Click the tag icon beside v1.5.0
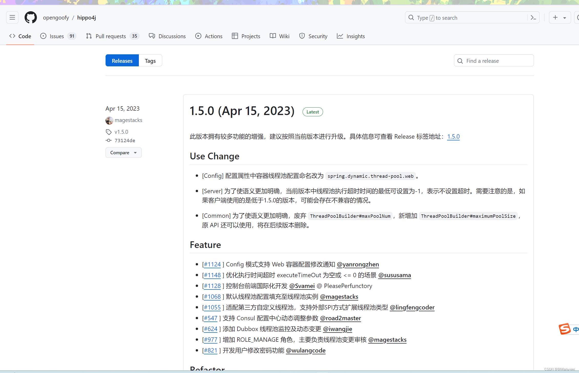The height and width of the screenshot is (373, 579). (109, 132)
